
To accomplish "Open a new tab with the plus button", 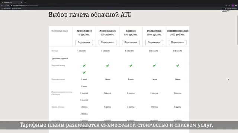I will pyautogui.click(x=25, y=2).
